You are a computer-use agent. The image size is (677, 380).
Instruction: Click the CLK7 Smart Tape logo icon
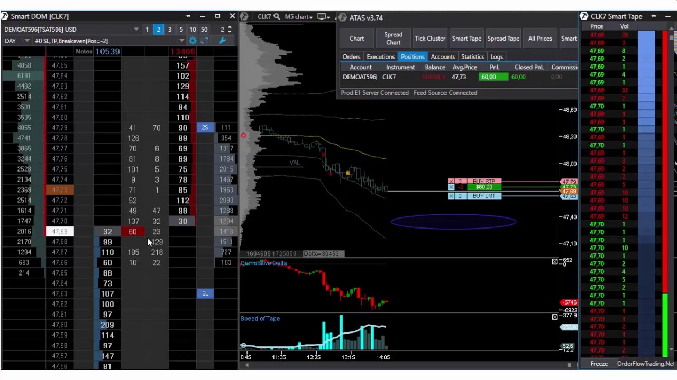point(584,16)
